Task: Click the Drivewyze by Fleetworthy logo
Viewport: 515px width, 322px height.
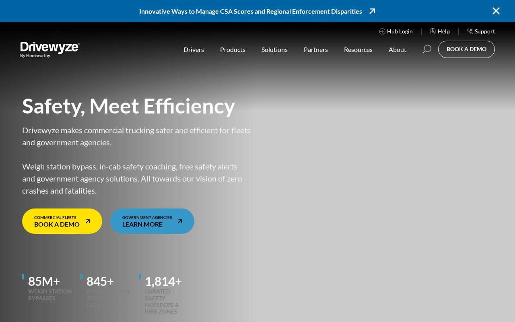Action: (50, 50)
